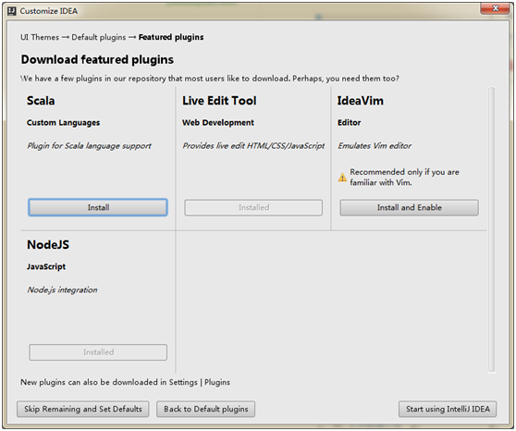Screen dimensions: 516x431
Task: Click the IdeaVim plugin title
Action: (361, 101)
